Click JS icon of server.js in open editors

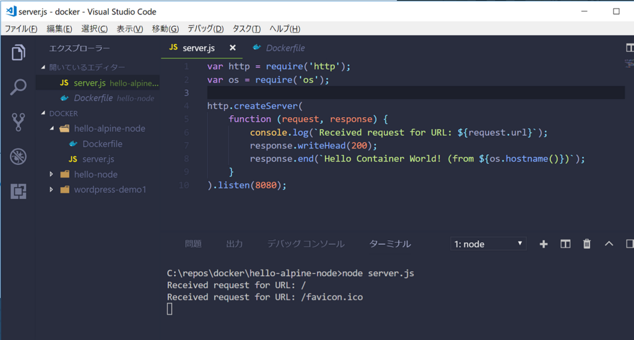tap(64, 83)
